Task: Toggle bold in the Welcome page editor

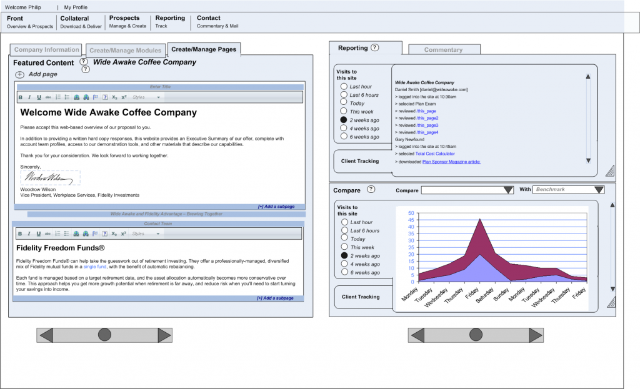Action: pos(21,97)
